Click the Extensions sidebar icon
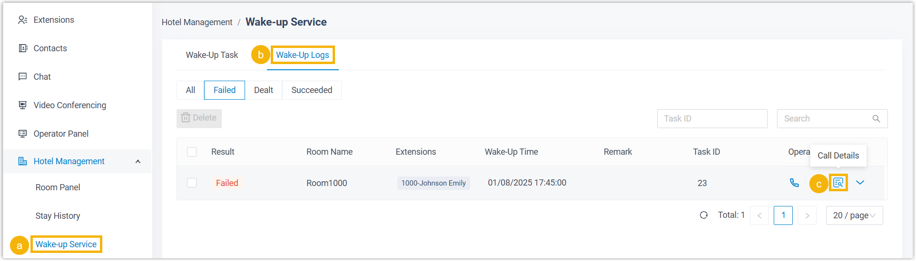Image resolution: width=916 pixels, height=261 pixels. pyautogui.click(x=22, y=20)
